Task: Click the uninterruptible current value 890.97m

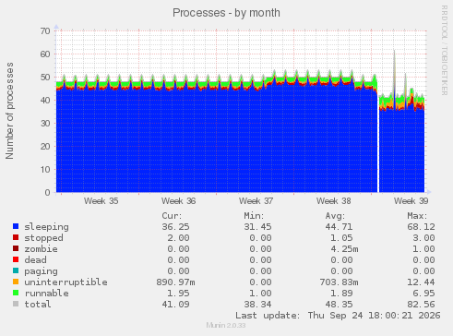Action: point(175,282)
